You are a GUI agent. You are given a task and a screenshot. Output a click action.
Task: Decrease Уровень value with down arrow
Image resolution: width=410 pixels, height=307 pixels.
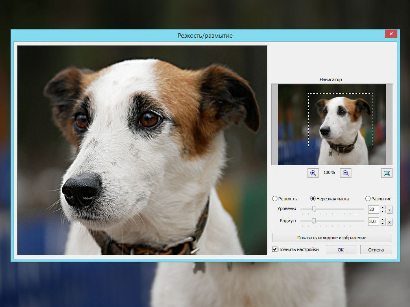[382, 211]
